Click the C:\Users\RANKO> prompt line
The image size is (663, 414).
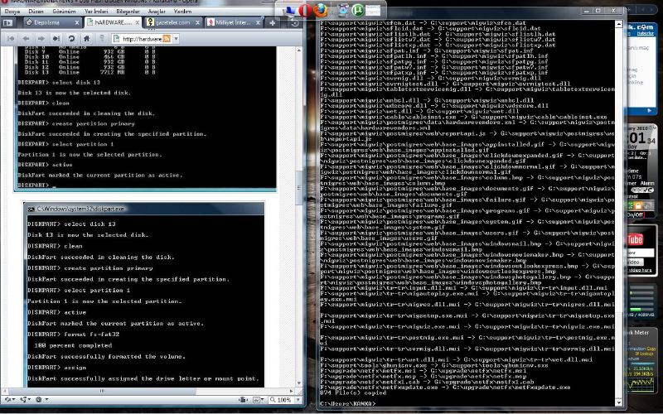347,403
